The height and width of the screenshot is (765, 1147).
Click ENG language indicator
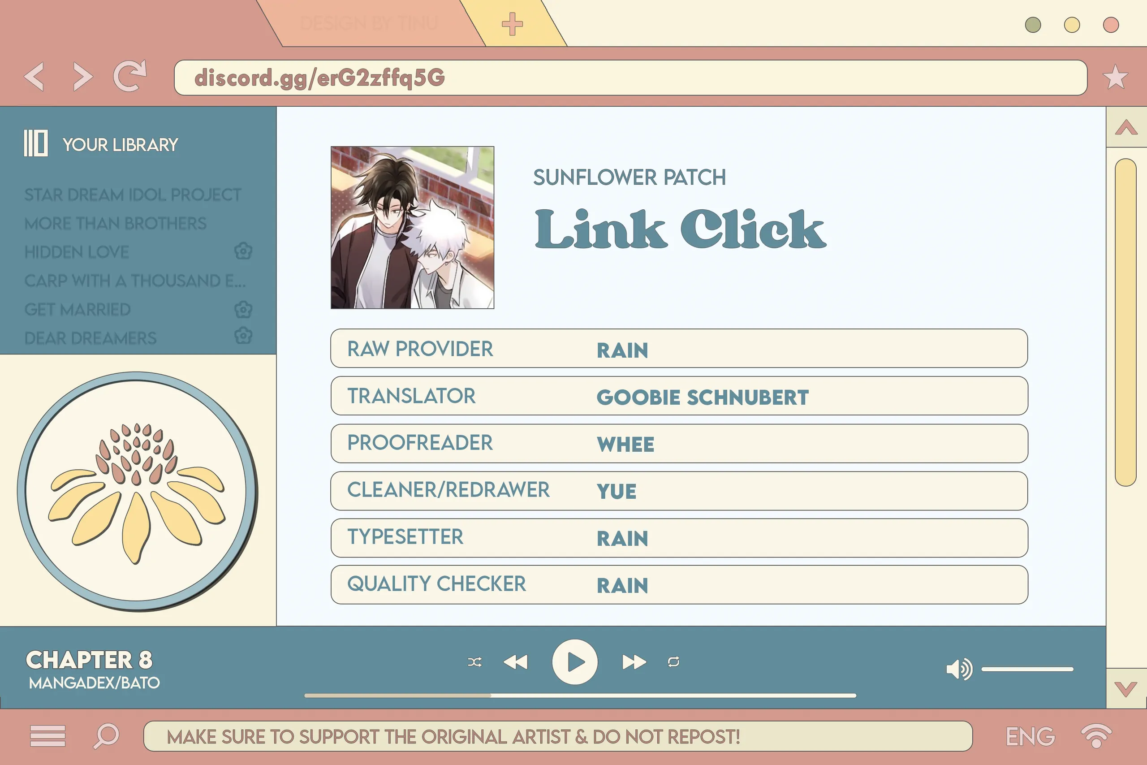1030,736
